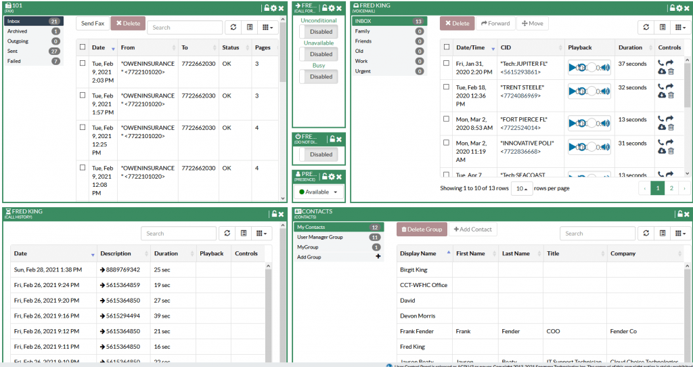693x367 pixels.
Task: Tick the select-all checkbox in the voicemail table header
Action: 447,47
